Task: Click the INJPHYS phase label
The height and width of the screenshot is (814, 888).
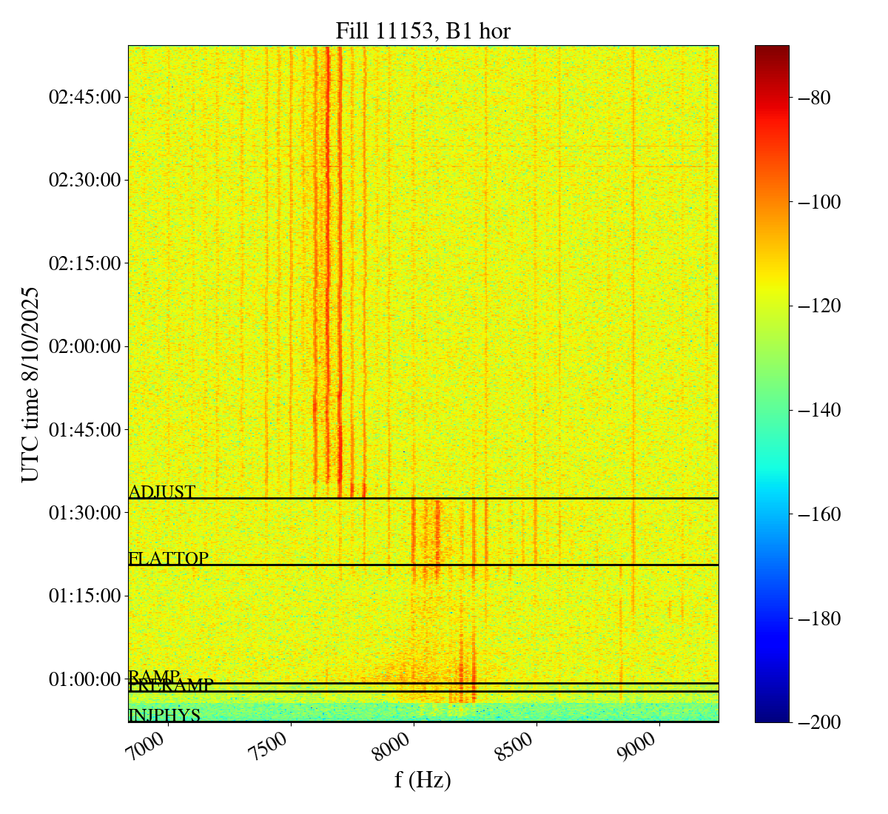Action: coord(164,716)
